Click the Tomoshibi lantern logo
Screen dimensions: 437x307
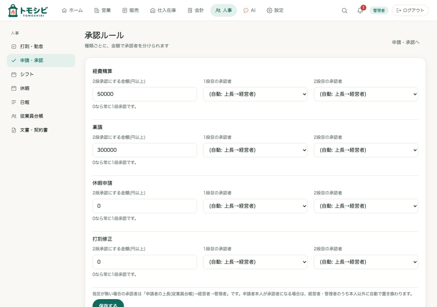pos(28,11)
